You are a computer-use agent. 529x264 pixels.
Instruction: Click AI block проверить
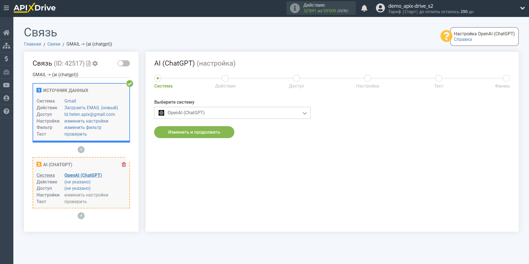[x=76, y=202]
